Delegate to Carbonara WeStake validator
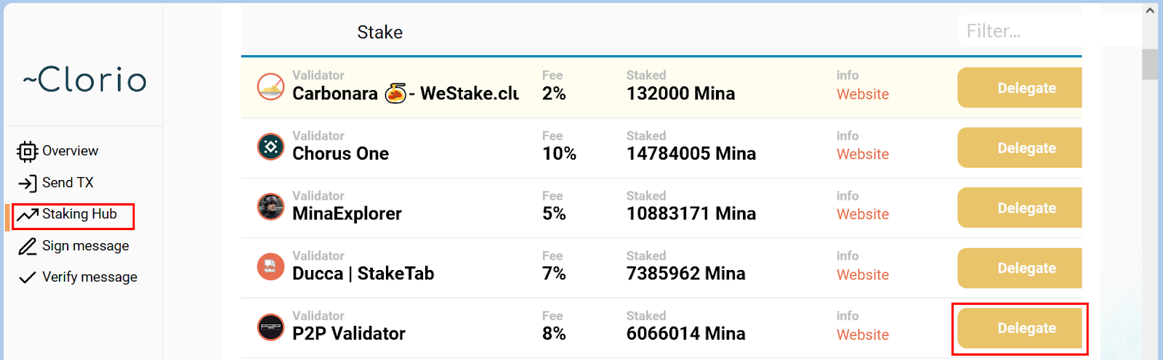The image size is (1163, 360). (x=1020, y=88)
